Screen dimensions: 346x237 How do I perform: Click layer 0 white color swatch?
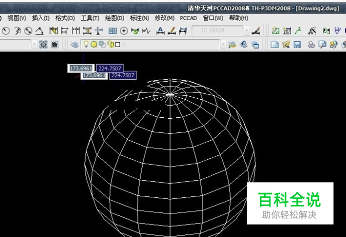[x=117, y=45]
